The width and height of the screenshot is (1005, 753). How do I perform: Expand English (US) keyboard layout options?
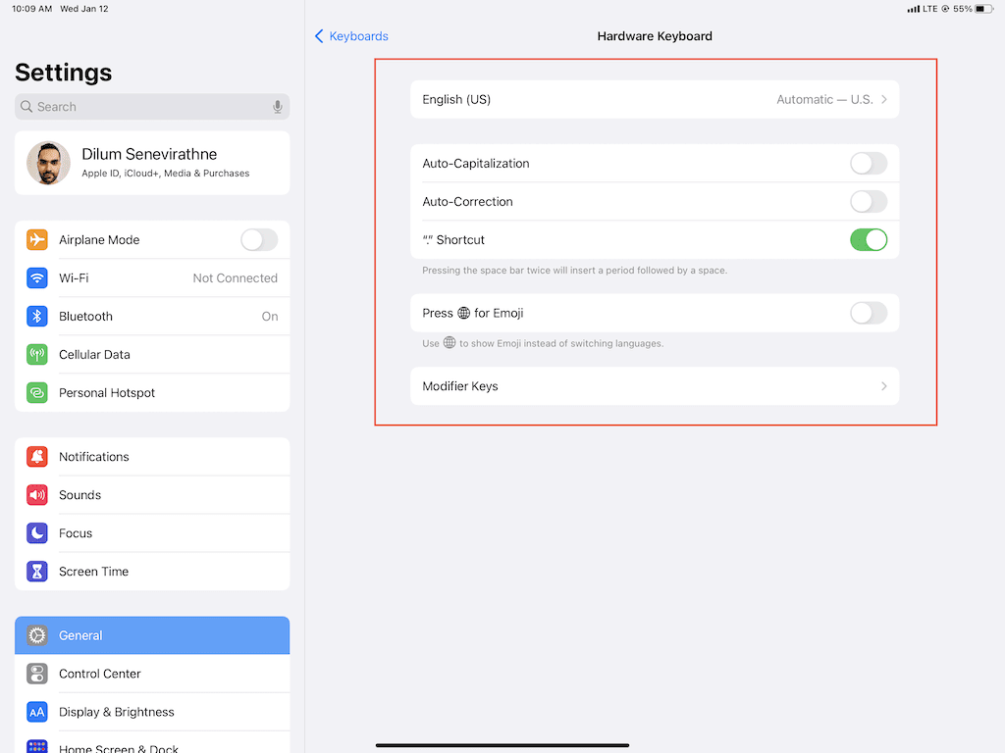(655, 100)
